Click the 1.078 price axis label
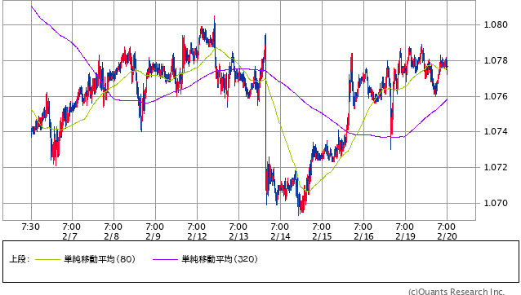Screen dimensions: 521x295 tap(496, 60)
